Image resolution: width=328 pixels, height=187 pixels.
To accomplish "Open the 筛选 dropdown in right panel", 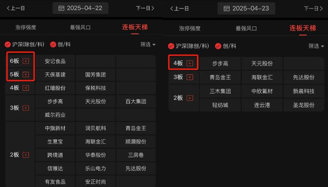I will coord(316,46).
